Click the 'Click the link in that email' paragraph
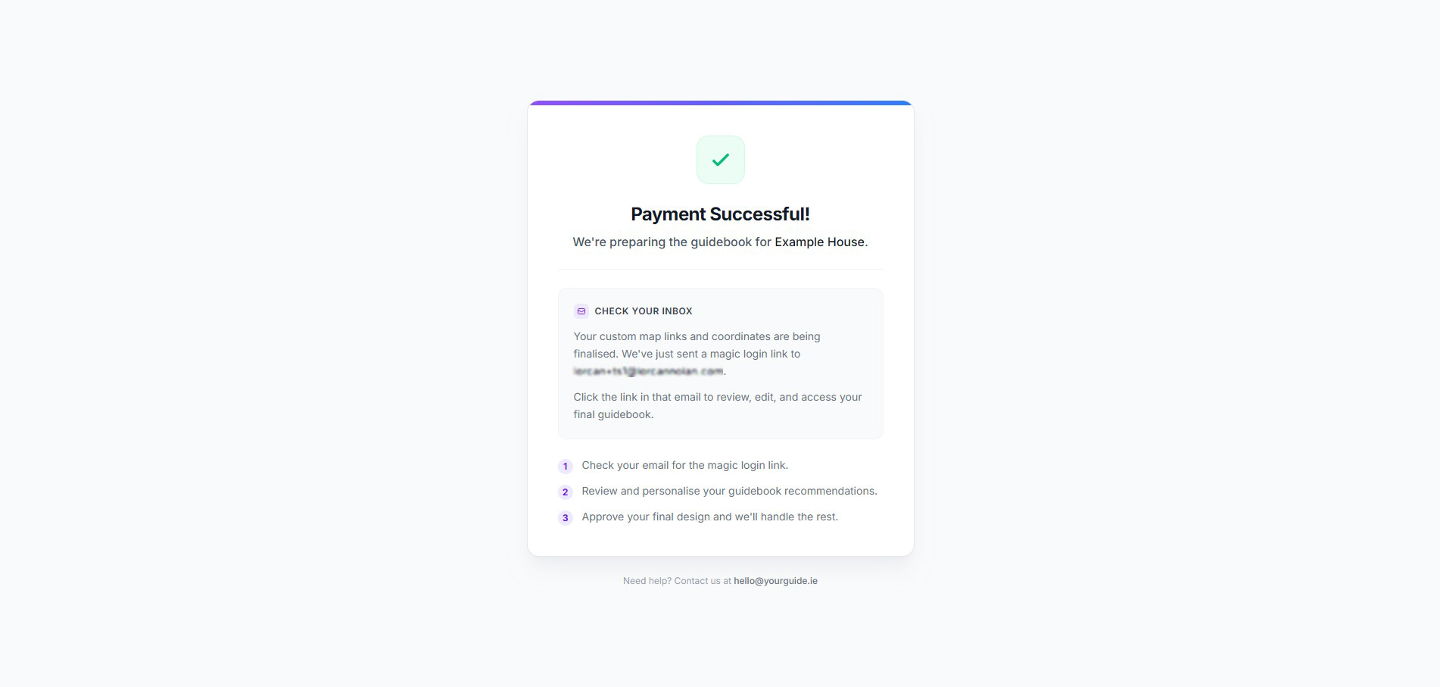 pos(717,406)
